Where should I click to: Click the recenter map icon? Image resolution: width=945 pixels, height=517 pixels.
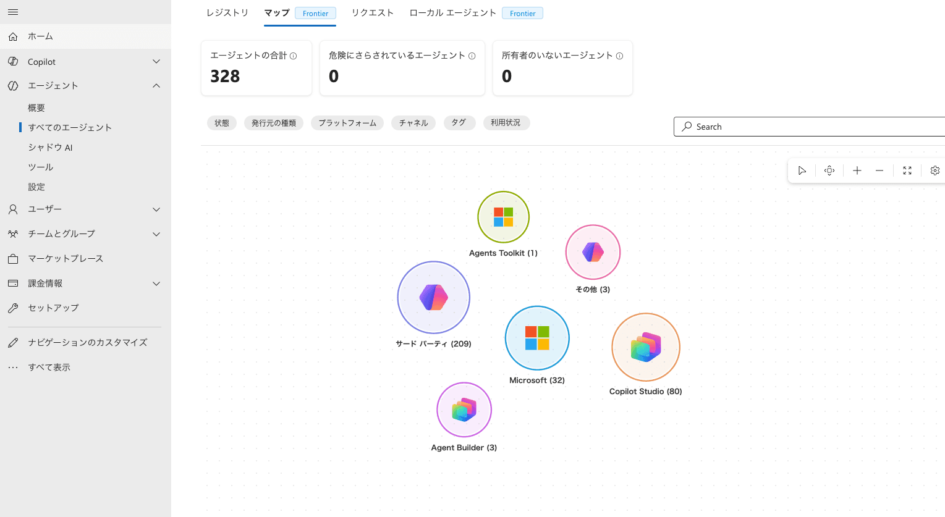(x=829, y=170)
